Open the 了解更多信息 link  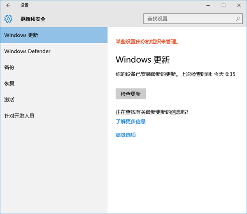130,122
